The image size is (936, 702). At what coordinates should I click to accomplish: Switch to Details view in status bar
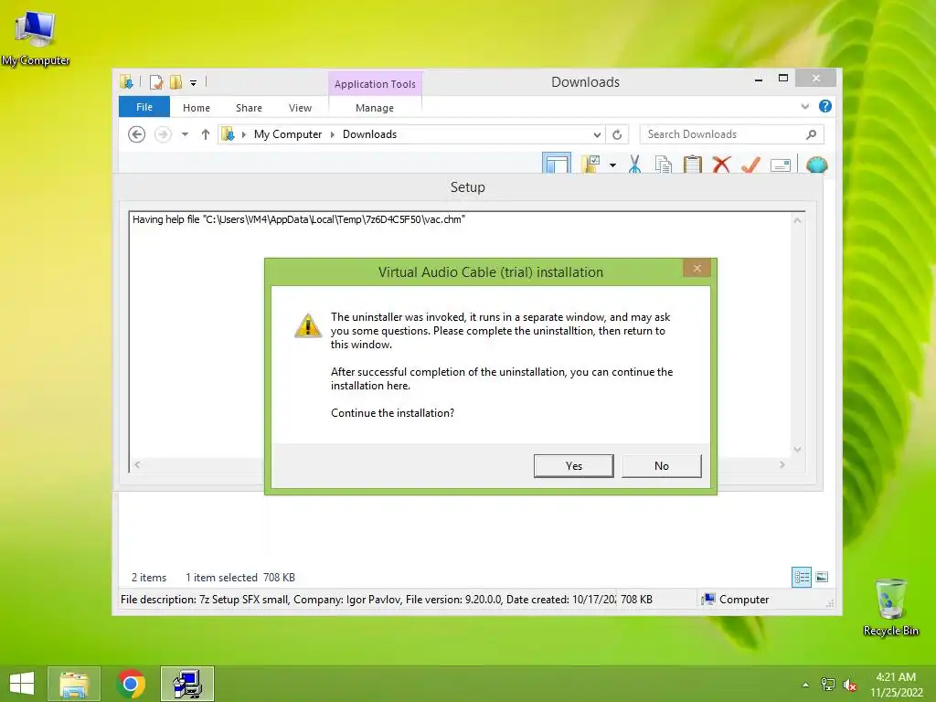point(801,577)
